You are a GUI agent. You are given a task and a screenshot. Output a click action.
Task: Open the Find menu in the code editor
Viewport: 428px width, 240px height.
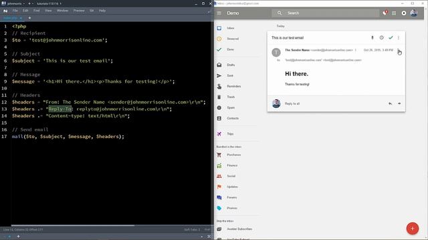[x=37, y=11]
